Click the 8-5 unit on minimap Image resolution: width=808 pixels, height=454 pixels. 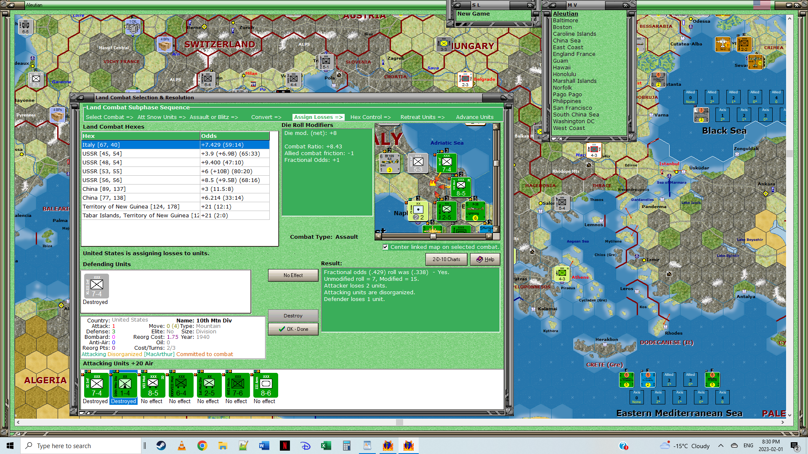(x=461, y=187)
